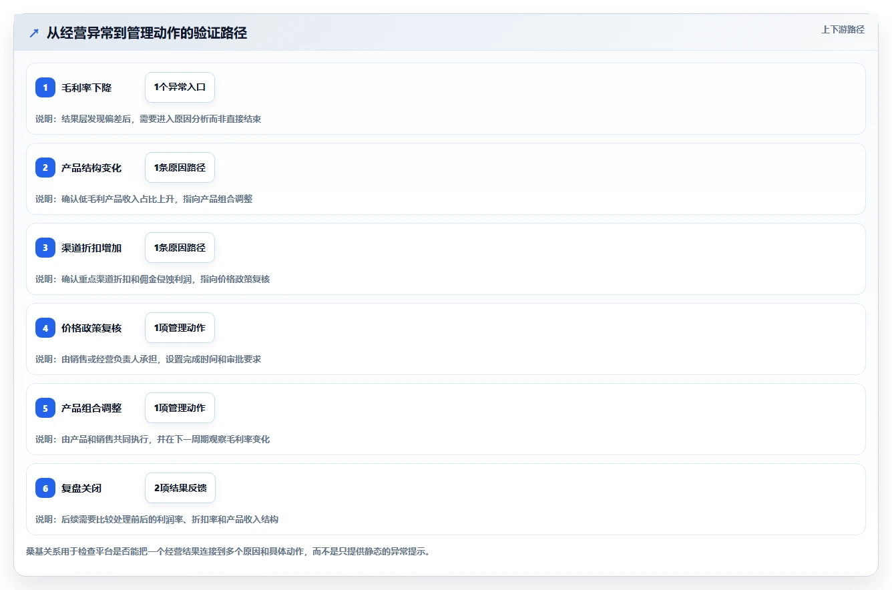Image resolution: width=892 pixels, height=590 pixels.
Task: Click the 1项管理动作 tag next to 价格政策复核
Action: click(180, 328)
